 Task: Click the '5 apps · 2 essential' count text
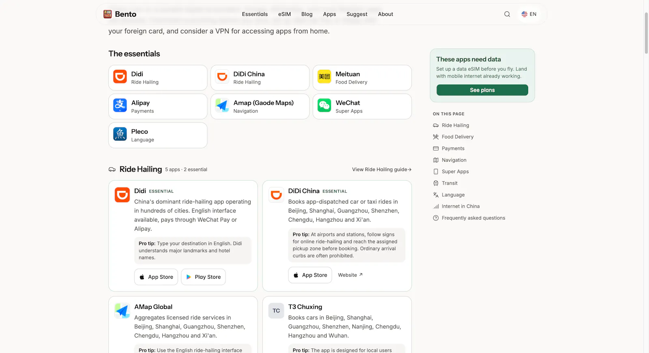(186, 170)
